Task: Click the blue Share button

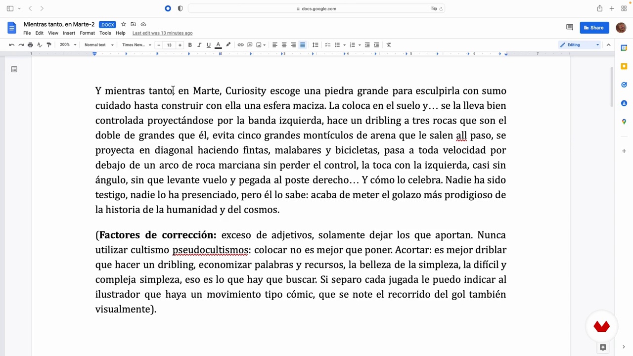Action: (594, 28)
